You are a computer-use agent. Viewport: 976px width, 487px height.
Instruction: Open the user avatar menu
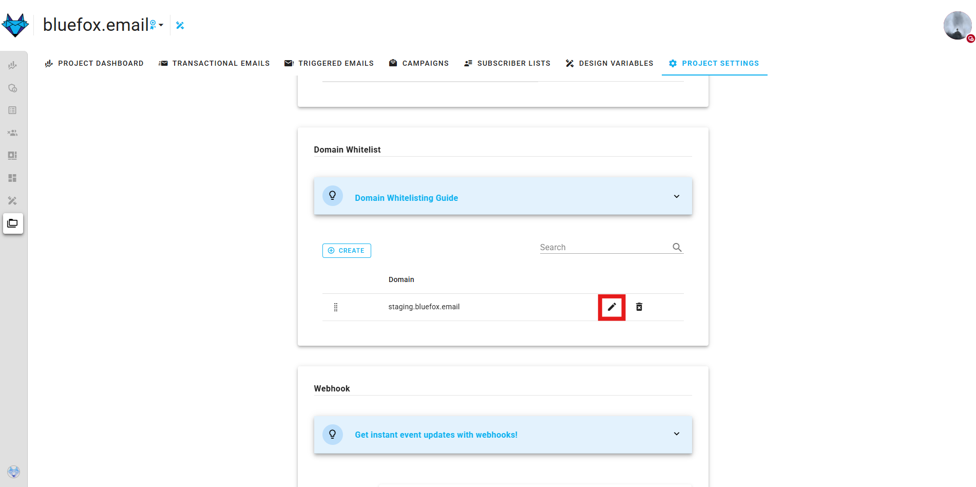(958, 25)
